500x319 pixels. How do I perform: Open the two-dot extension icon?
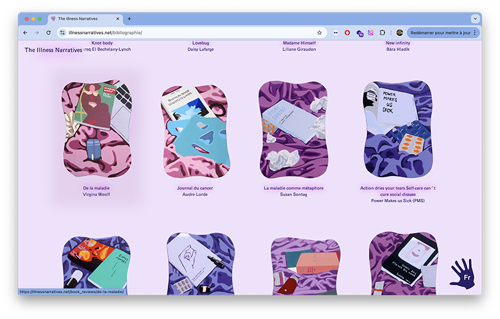coord(336,32)
